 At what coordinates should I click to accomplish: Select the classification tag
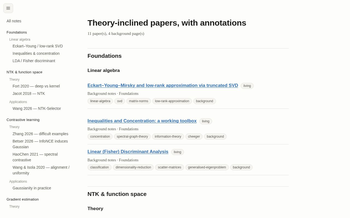point(100,167)
